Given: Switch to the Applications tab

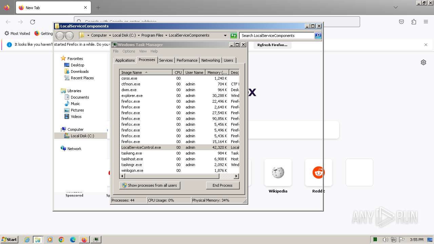Looking at the screenshot, I should point(125,60).
